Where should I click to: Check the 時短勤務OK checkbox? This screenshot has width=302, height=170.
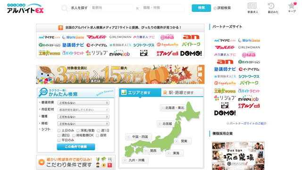(74, 136)
